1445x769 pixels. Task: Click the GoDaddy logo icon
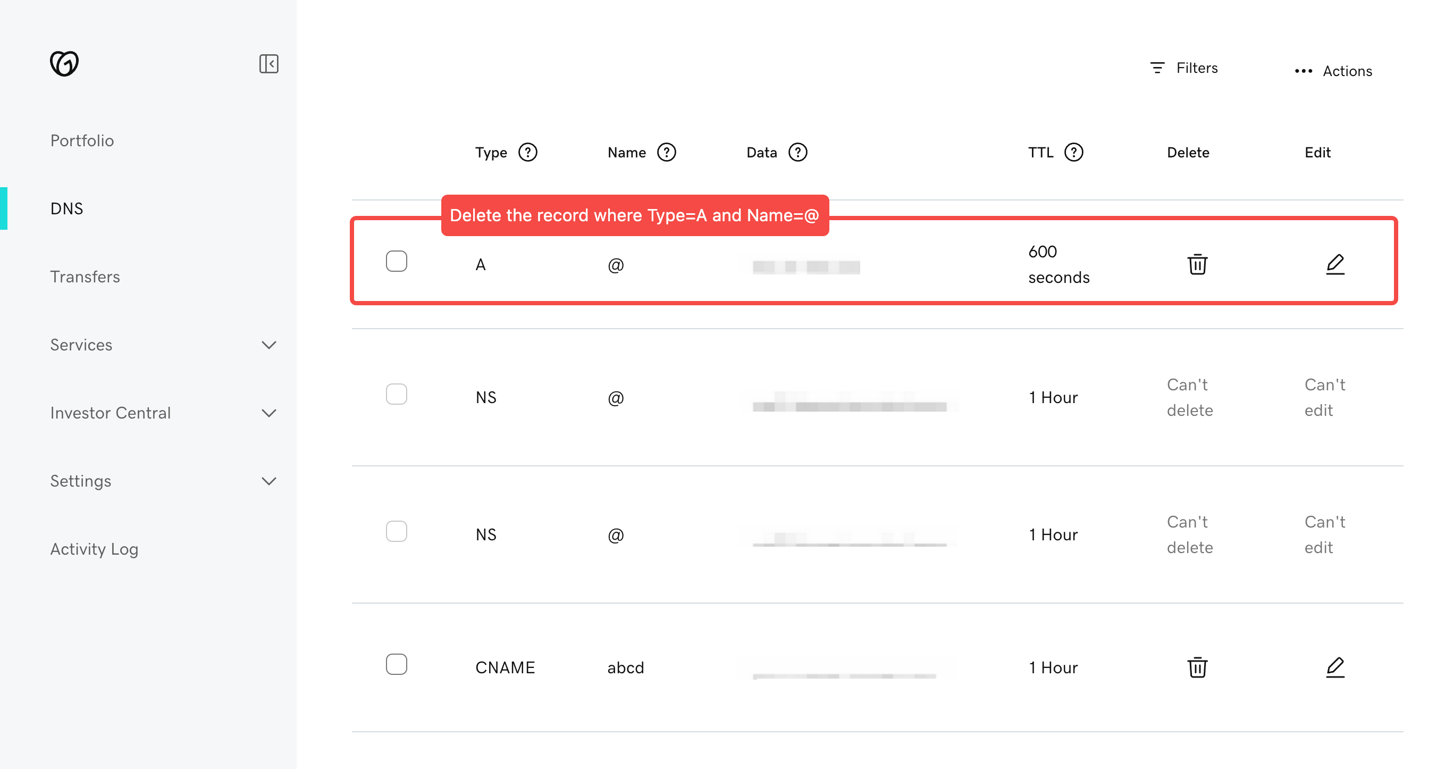coord(64,63)
